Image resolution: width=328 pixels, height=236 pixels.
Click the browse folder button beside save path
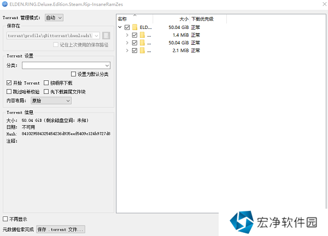106,36
